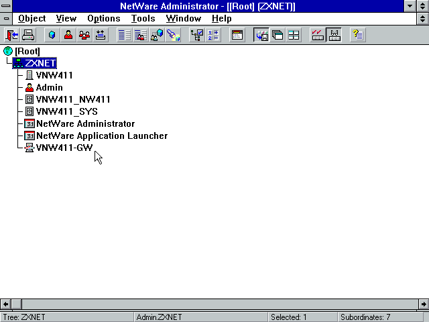Select the NetWare Administrator entry
This screenshot has height=322, width=429.
tap(85, 123)
